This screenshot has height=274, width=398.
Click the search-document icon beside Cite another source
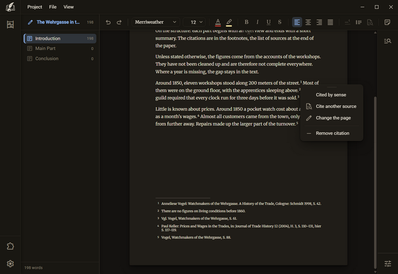(x=309, y=106)
